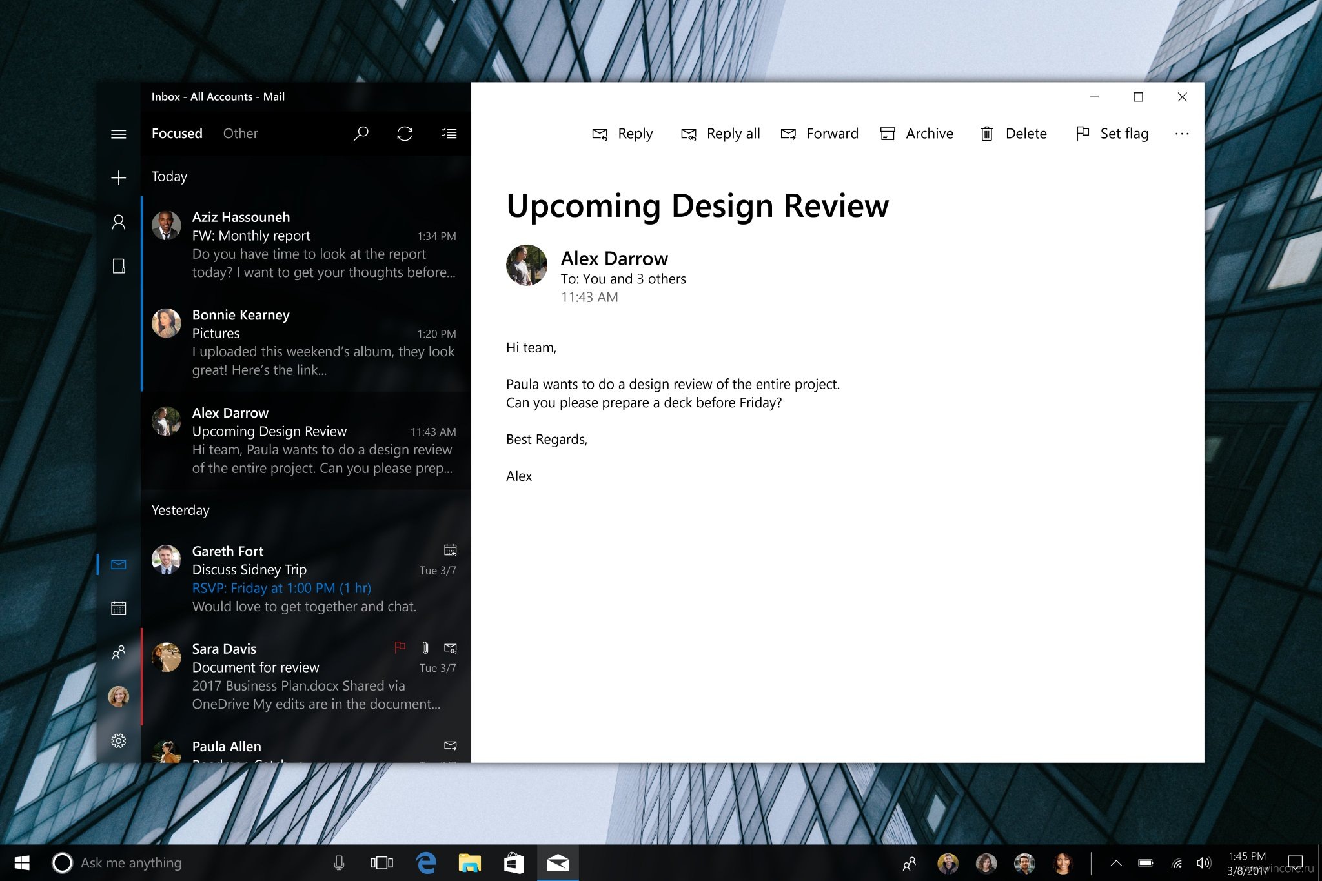Reply to Alex Darrow's message
Image resolution: width=1322 pixels, height=881 pixels.
tap(623, 134)
